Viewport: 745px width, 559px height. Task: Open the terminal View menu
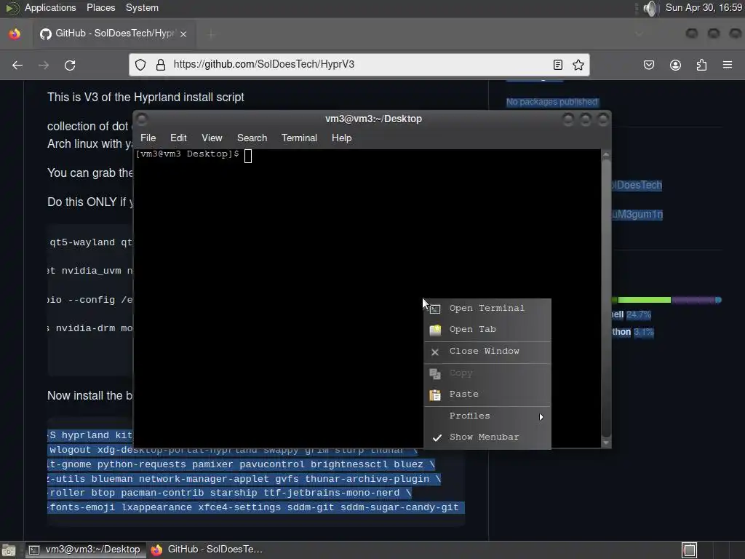(x=212, y=138)
